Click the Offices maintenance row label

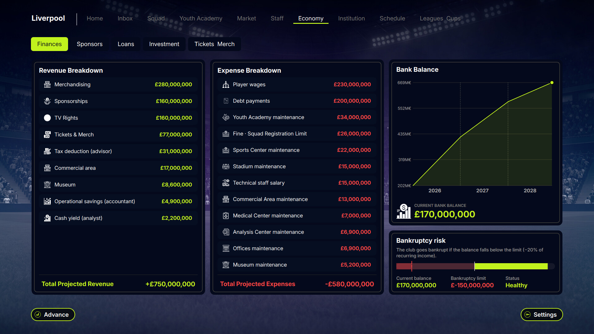point(258,248)
